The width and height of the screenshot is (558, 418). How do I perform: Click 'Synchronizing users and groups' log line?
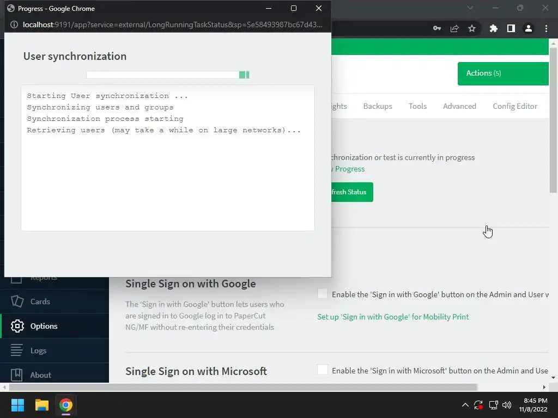point(100,107)
